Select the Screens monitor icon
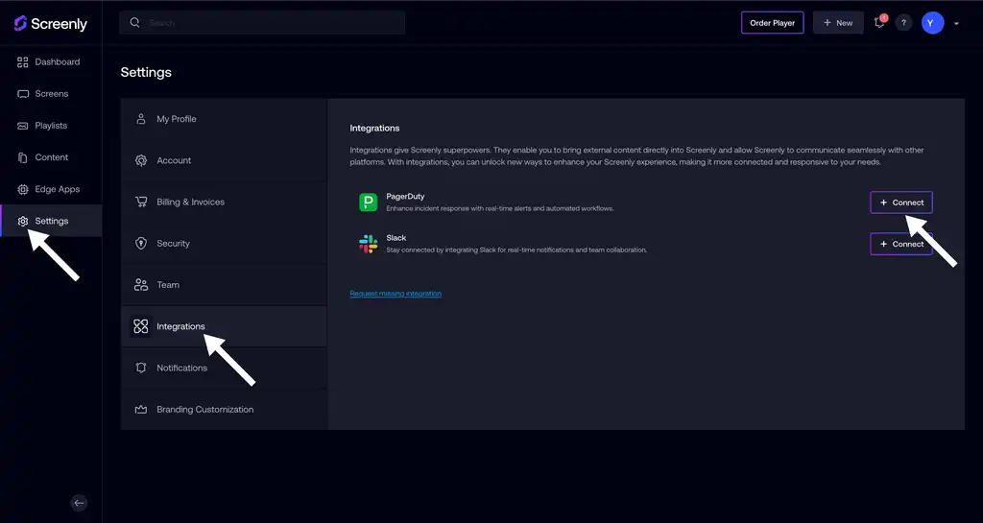Viewport: 983px width, 523px height. point(23,94)
